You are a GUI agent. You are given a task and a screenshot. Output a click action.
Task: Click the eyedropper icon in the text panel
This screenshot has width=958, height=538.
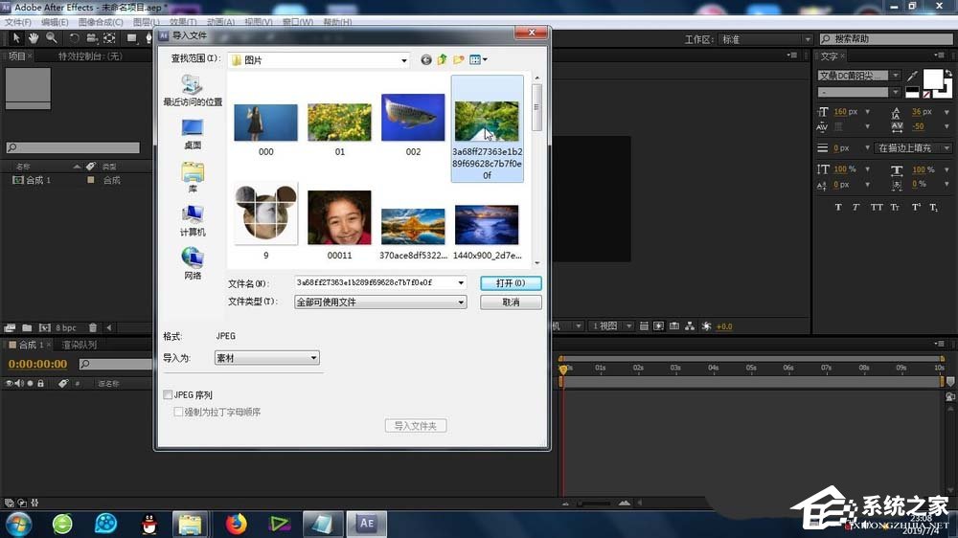pos(912,77)
